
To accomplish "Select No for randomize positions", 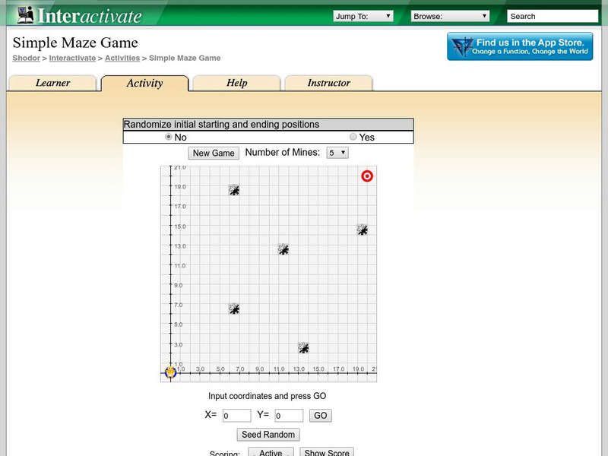I will pyautogui.click(x=168, y=137).
